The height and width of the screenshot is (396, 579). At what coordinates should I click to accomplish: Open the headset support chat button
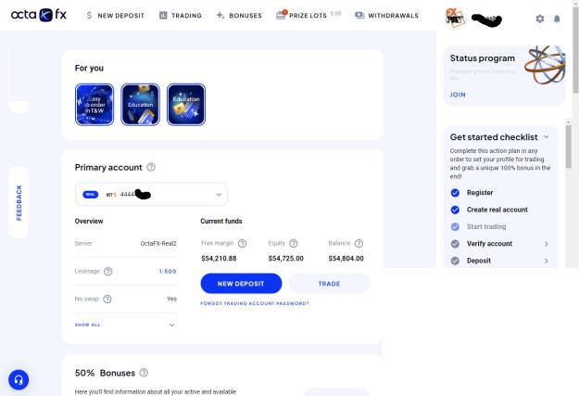[19, 379]
